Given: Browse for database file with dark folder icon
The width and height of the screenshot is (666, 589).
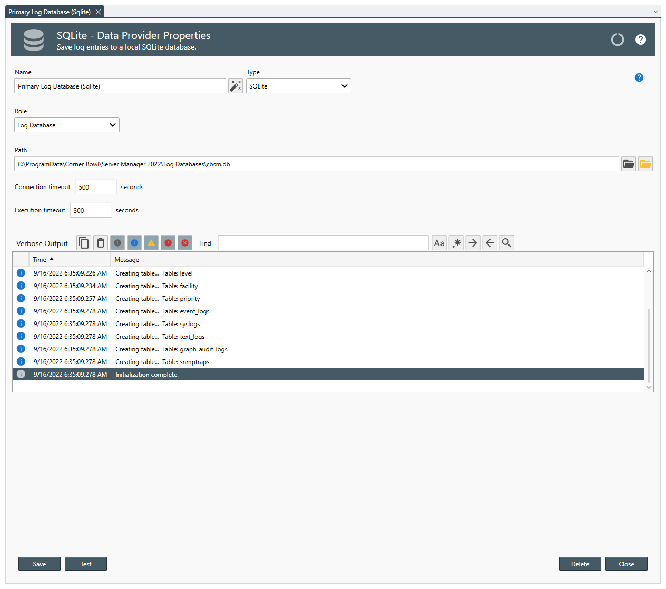Looking at the screenshot, I should 629,164.
